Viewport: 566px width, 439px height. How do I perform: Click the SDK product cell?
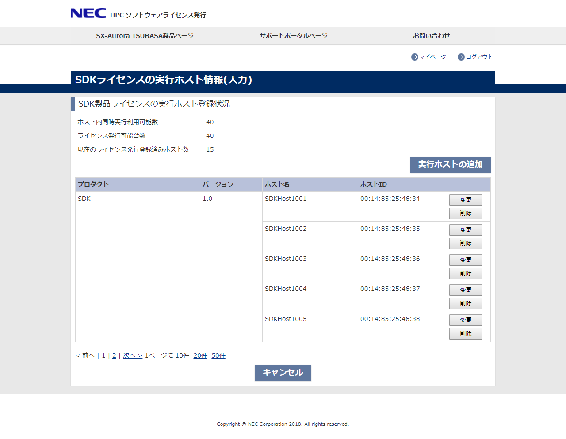click(138, 267)
